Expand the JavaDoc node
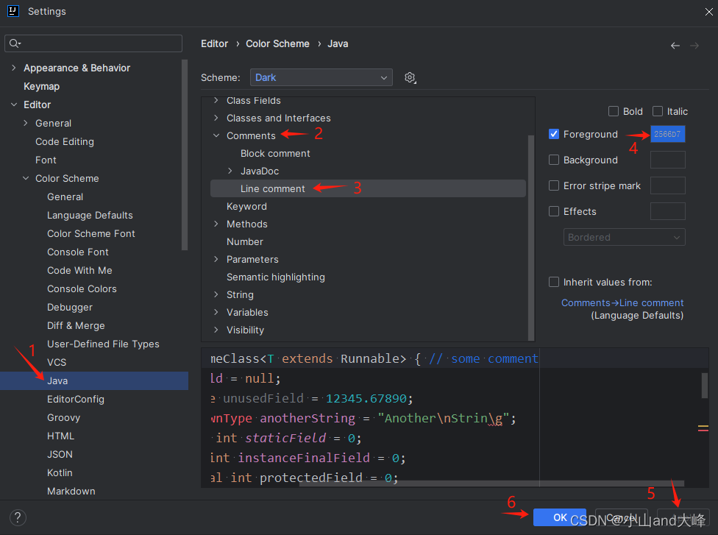Image resolution: width=718 pixels, height=535 pixels. 230,171
